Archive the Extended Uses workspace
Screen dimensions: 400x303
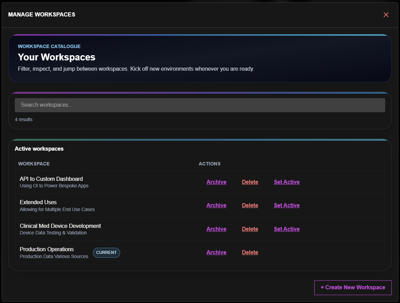click(216, 206)
